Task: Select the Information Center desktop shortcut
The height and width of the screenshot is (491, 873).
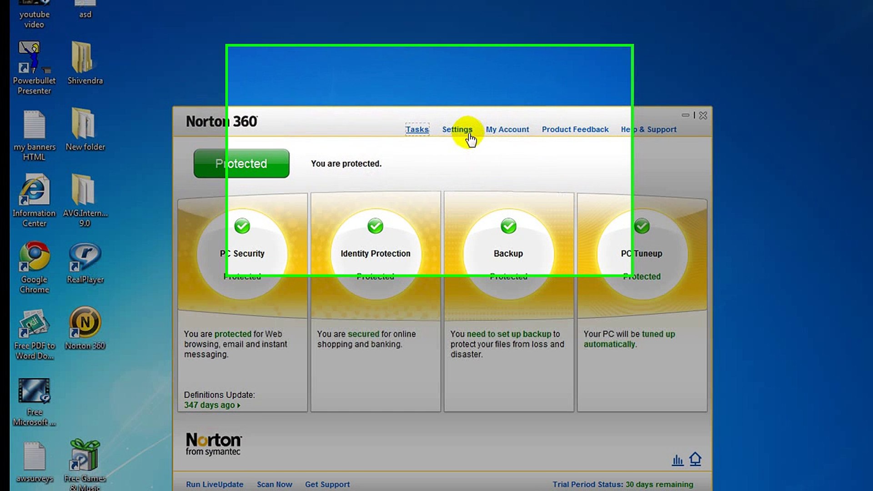Action: (x=34, y=200)
